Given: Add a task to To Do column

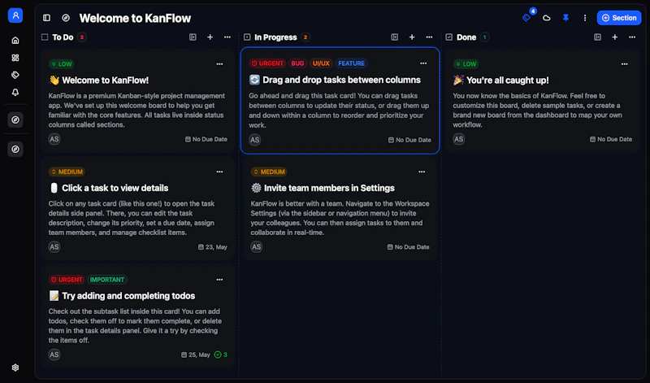Looking at the screenshot, I should tap(210, 37).
